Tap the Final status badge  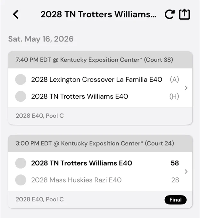tap(176, 200)
